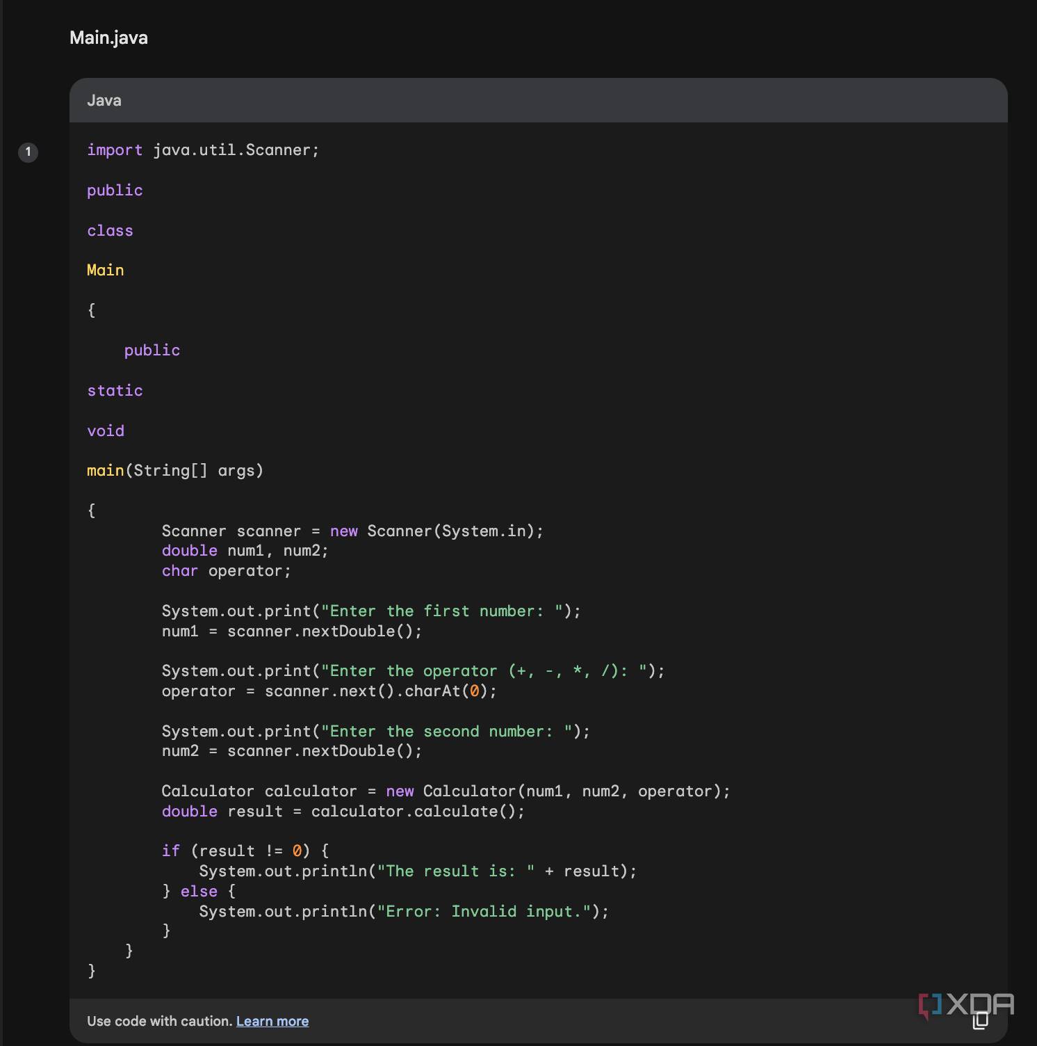Click the void keyword line

point(106,431)
